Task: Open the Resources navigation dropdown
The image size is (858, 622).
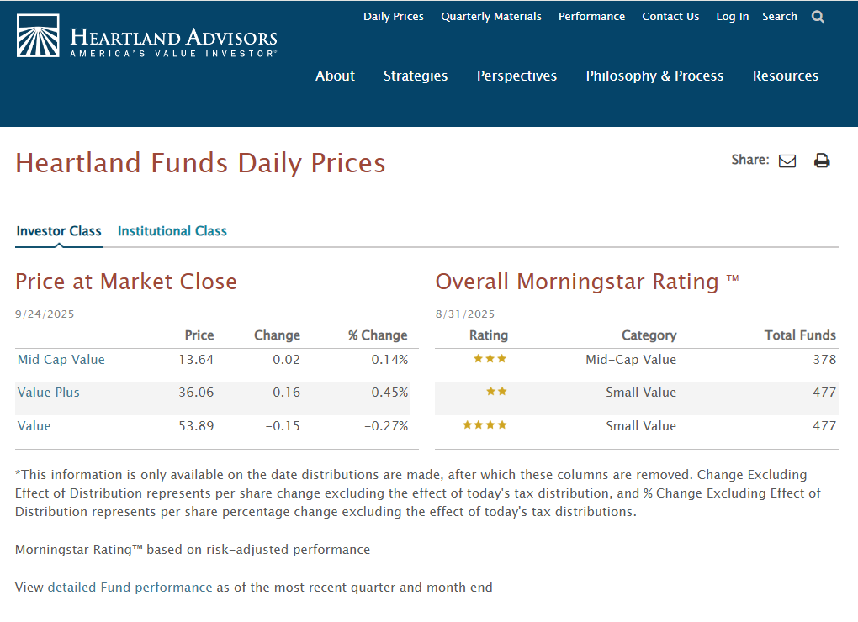Action: 785,76
